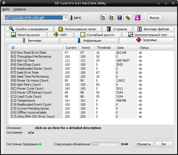Viewport: 178px width, 155px height.
Task: Click the Обновить button
Action: click(x=144, y=144)
